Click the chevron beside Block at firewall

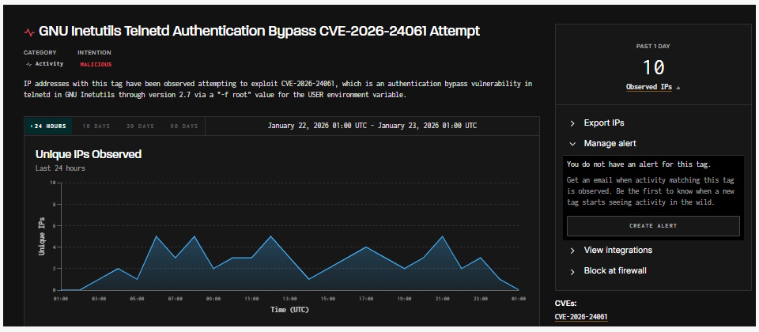(572, 271)
